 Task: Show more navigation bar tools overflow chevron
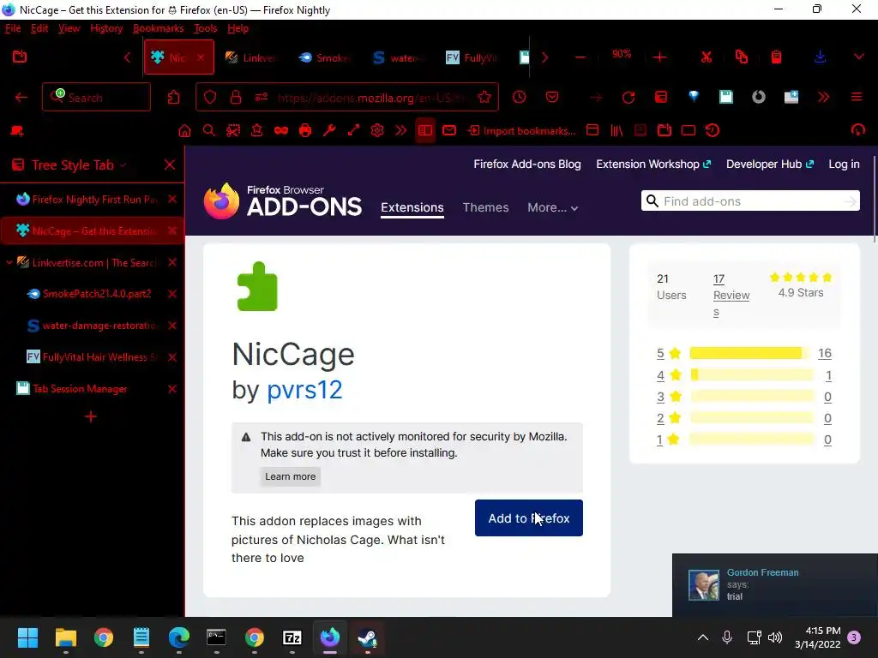[823, 98]
